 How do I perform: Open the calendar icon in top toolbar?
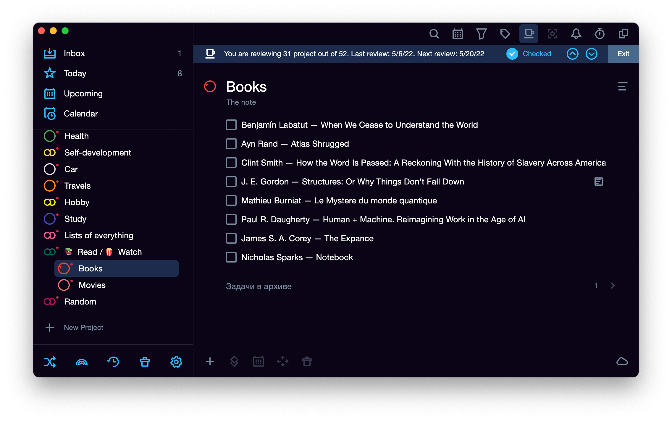tap(458, 34)
